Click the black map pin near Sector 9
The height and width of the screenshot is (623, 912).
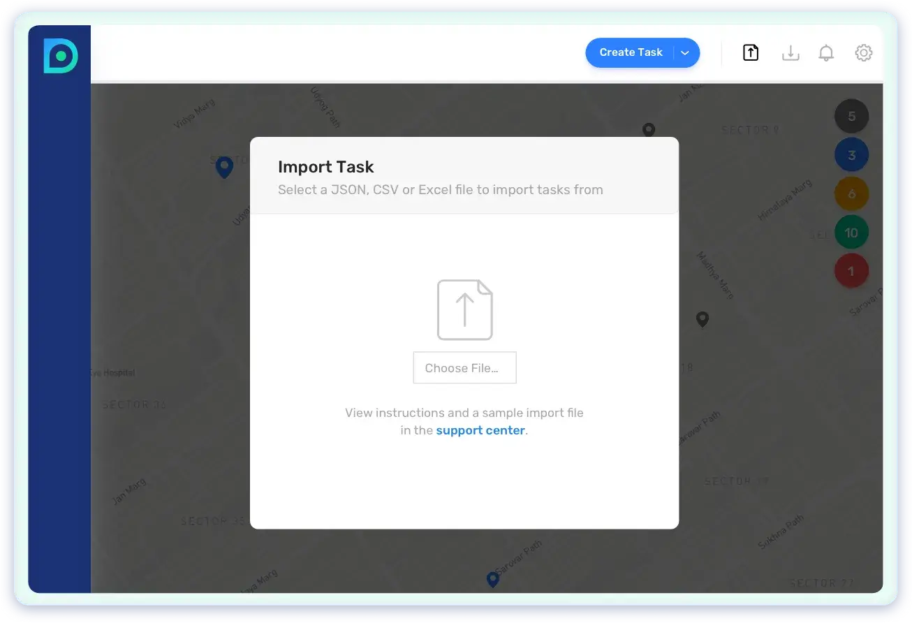click(649, 129)
